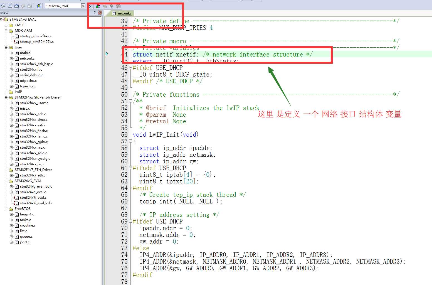Image resolution: width=432 pixels, height=285 pixels.
Task: Select startup_stm32f4xx.s in project tree
Action: click(36, 36)
